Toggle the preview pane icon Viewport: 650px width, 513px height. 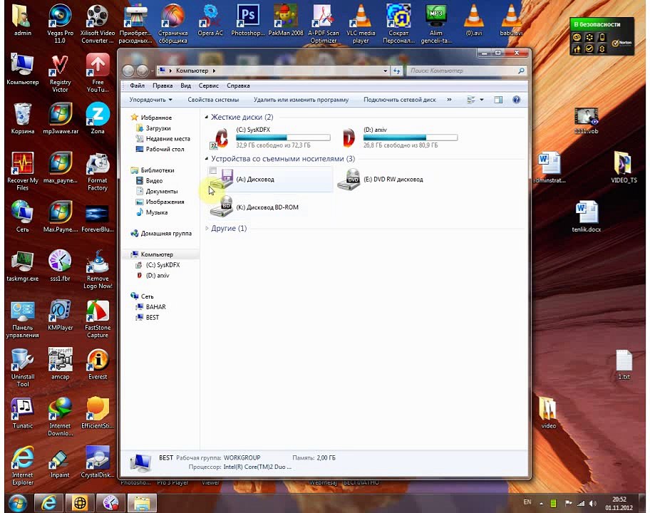pyautogui.click(x=498, y=100)
